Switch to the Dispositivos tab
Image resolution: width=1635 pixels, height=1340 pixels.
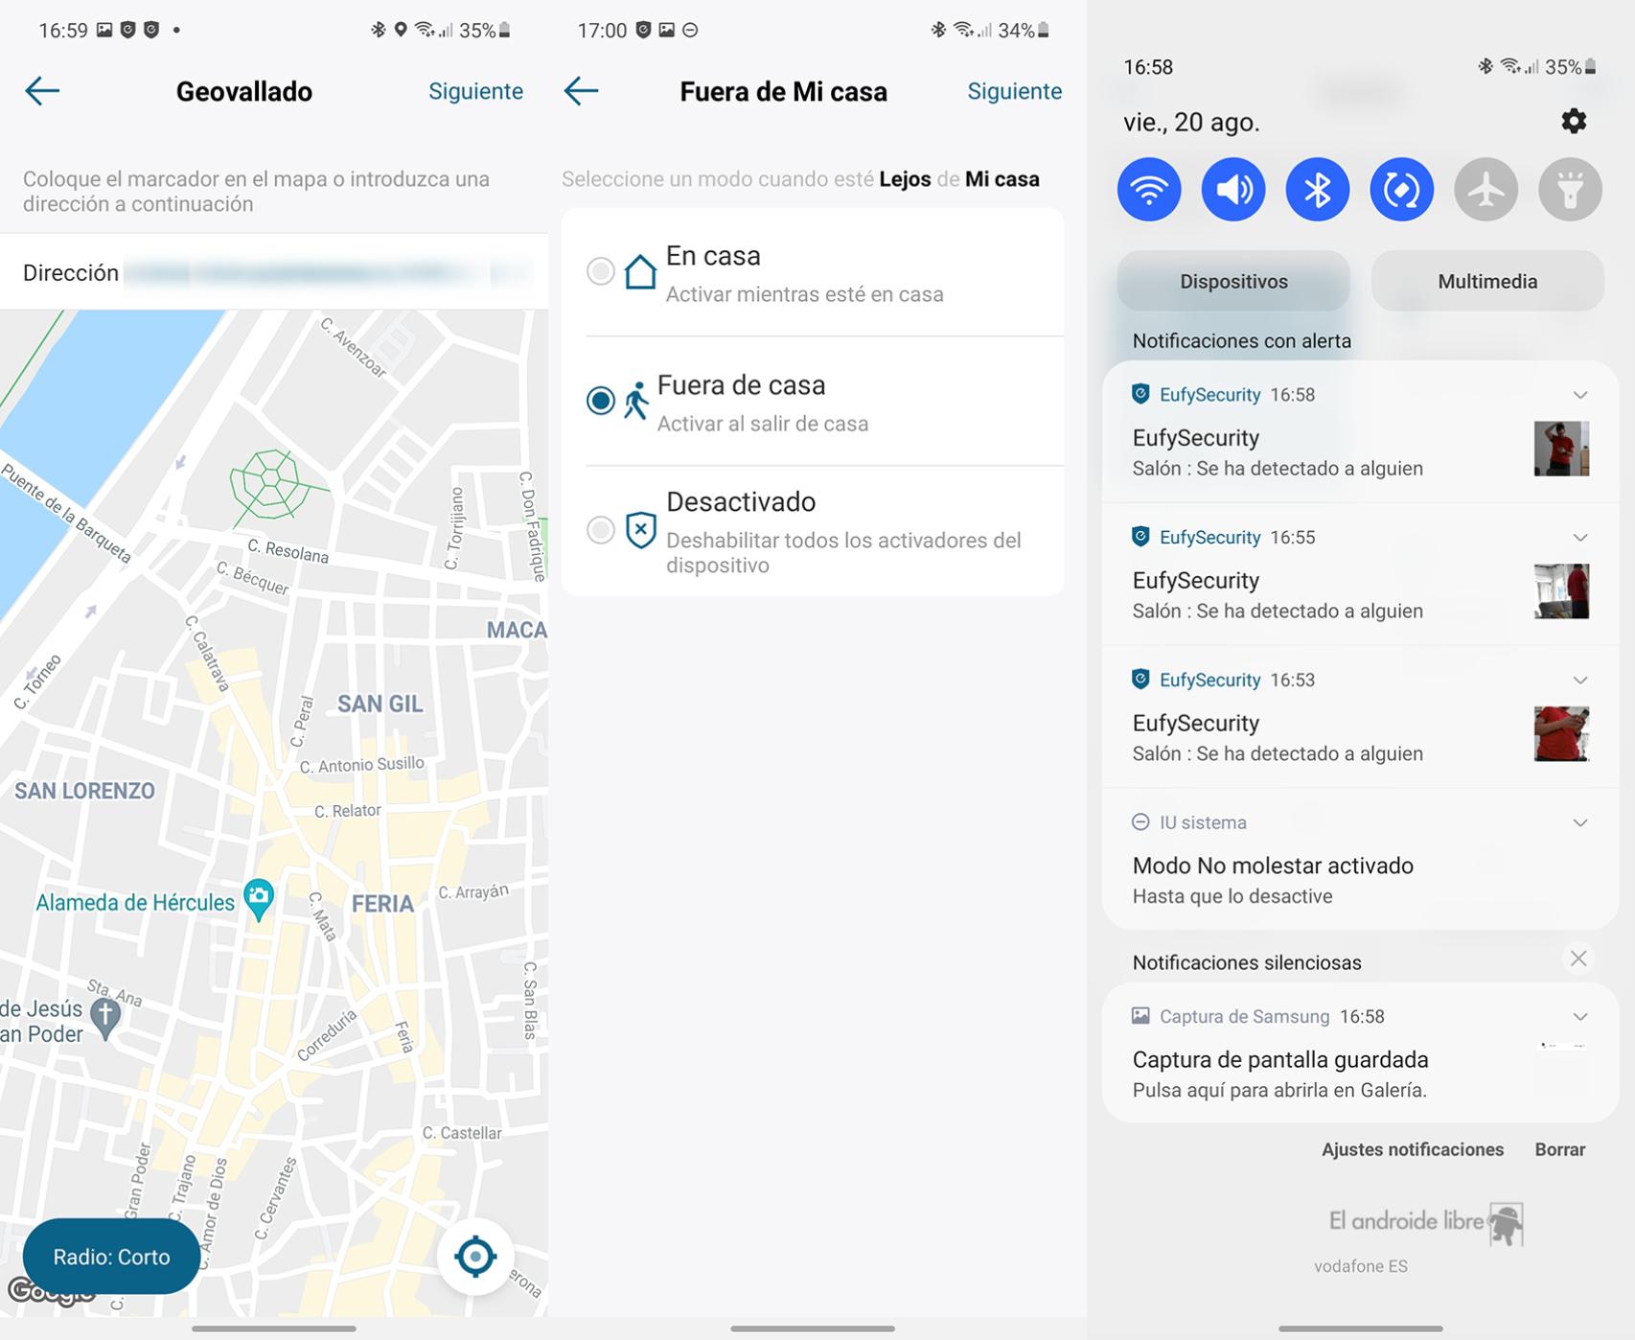pos(1232,282)
